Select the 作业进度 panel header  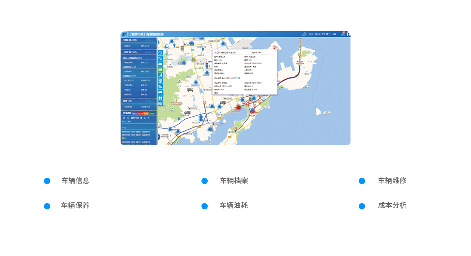click(139, 113)
